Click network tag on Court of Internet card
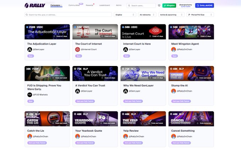 click(x=79, y=56)
